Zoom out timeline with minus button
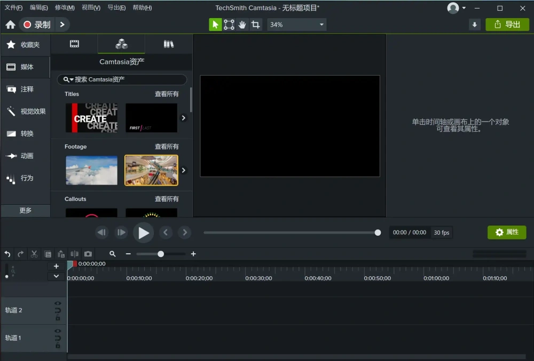Image resolution: width=534 pixels, height=361 pixels. 128,254
